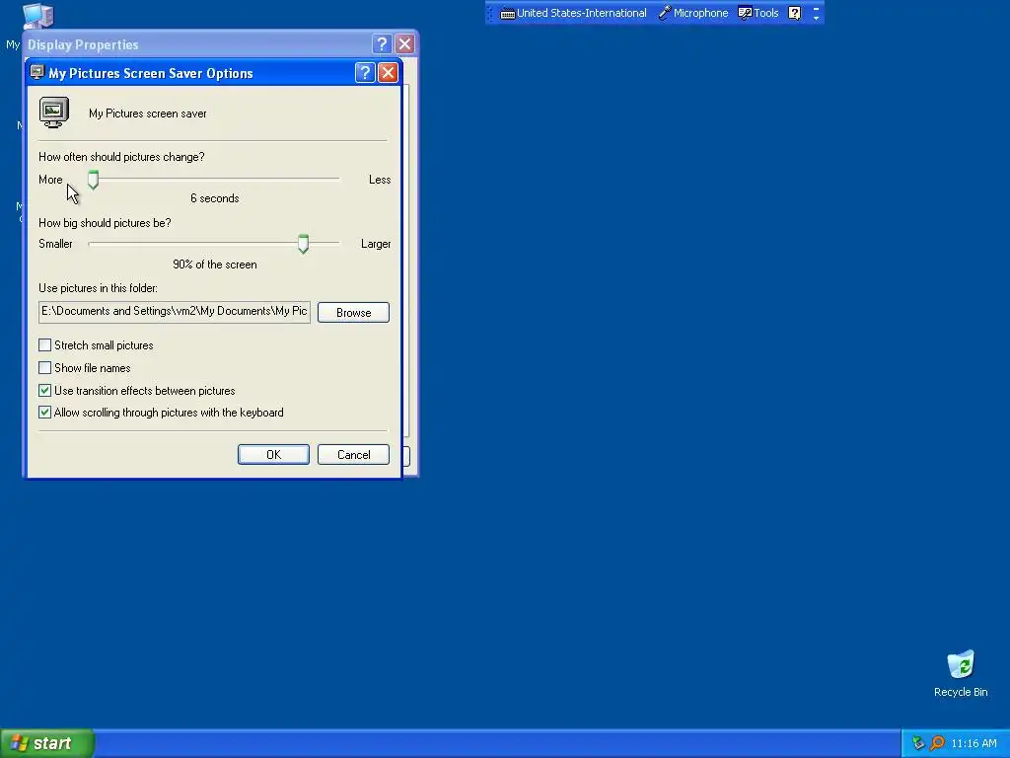Click the Display Properties title bar
The height and width of the screenshot is (758, 1010).
click(x=196, y=43)
